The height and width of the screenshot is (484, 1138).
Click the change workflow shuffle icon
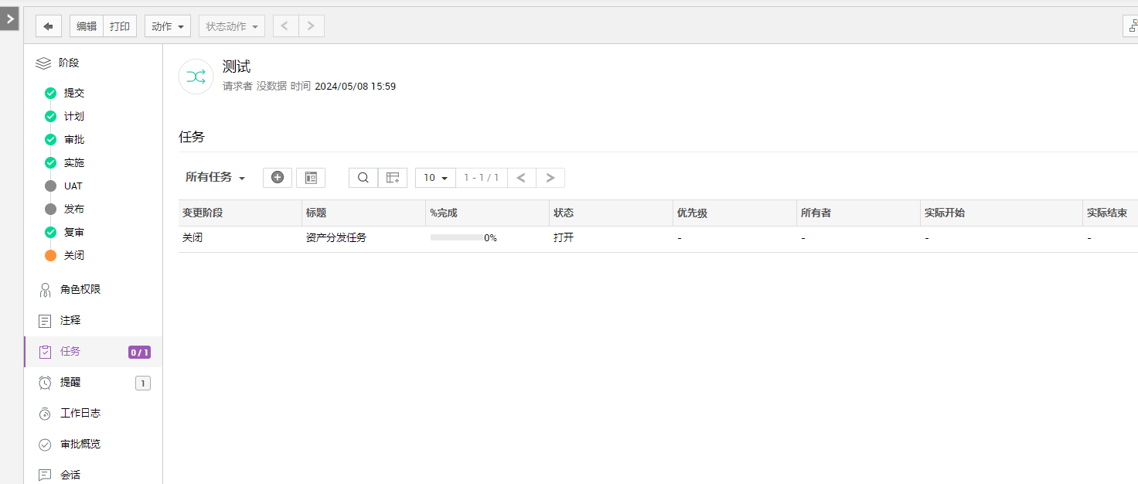[196, 77]
